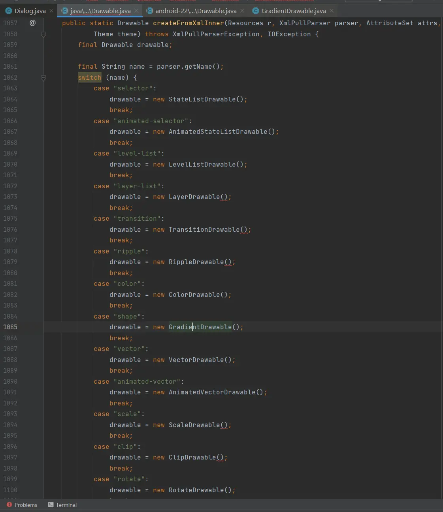Image resolution: width=443 pixels, height=512 pixels.
Task: Collapse the method fold marker at line 1058
Action: (x=43, y=34)
